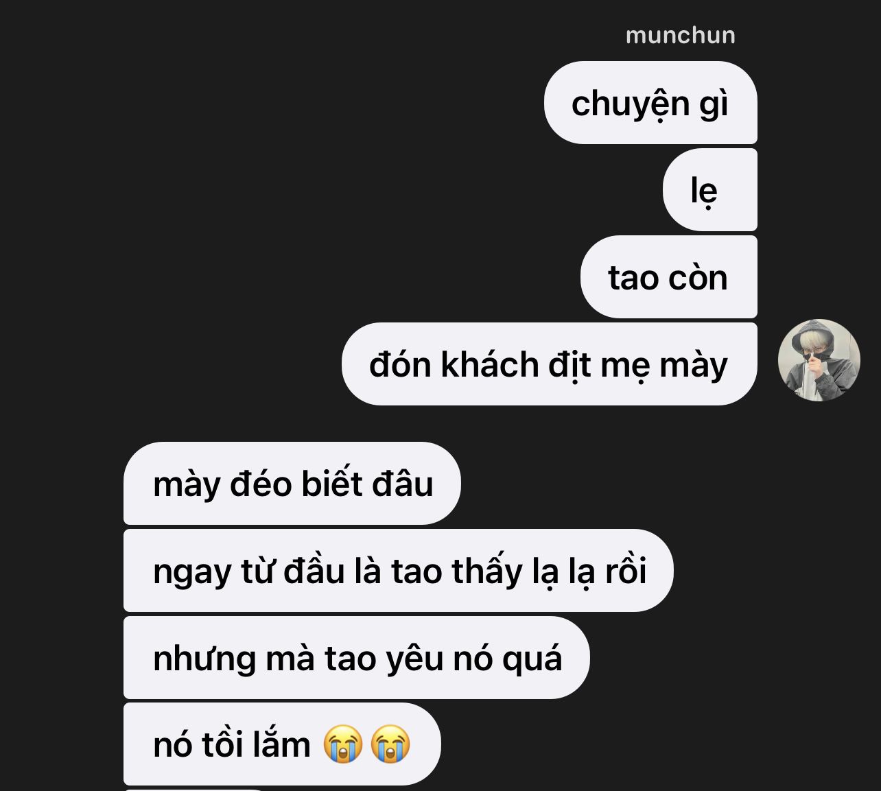Tap the munchun sender name label
881x791 pixels.
(x=680, y=35)
